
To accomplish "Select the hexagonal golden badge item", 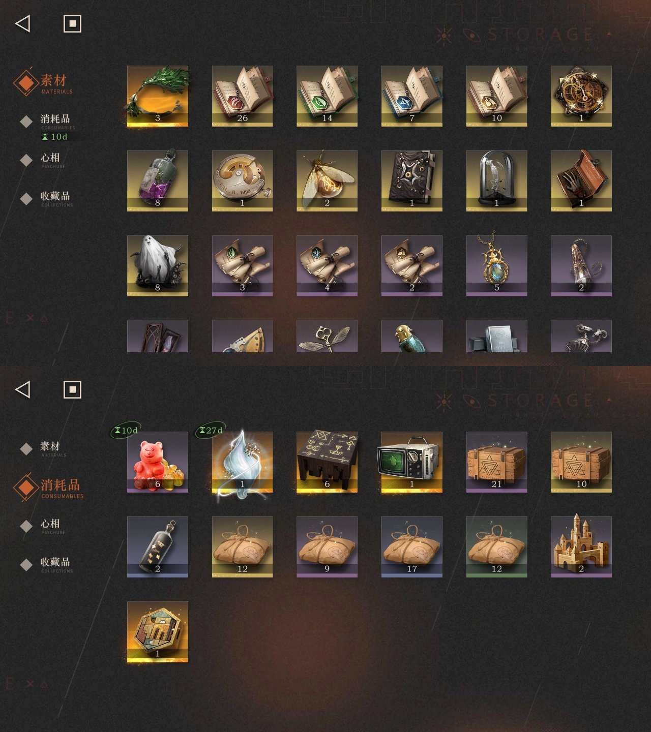I will tap(158, 632).
